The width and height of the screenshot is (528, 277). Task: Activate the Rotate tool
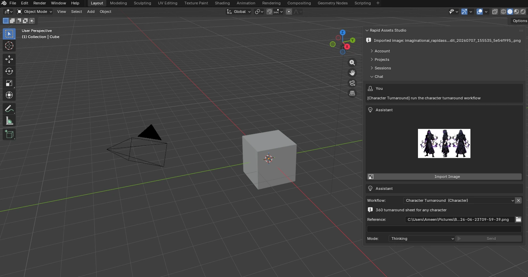pyautogui.click(x=9, y=71)
